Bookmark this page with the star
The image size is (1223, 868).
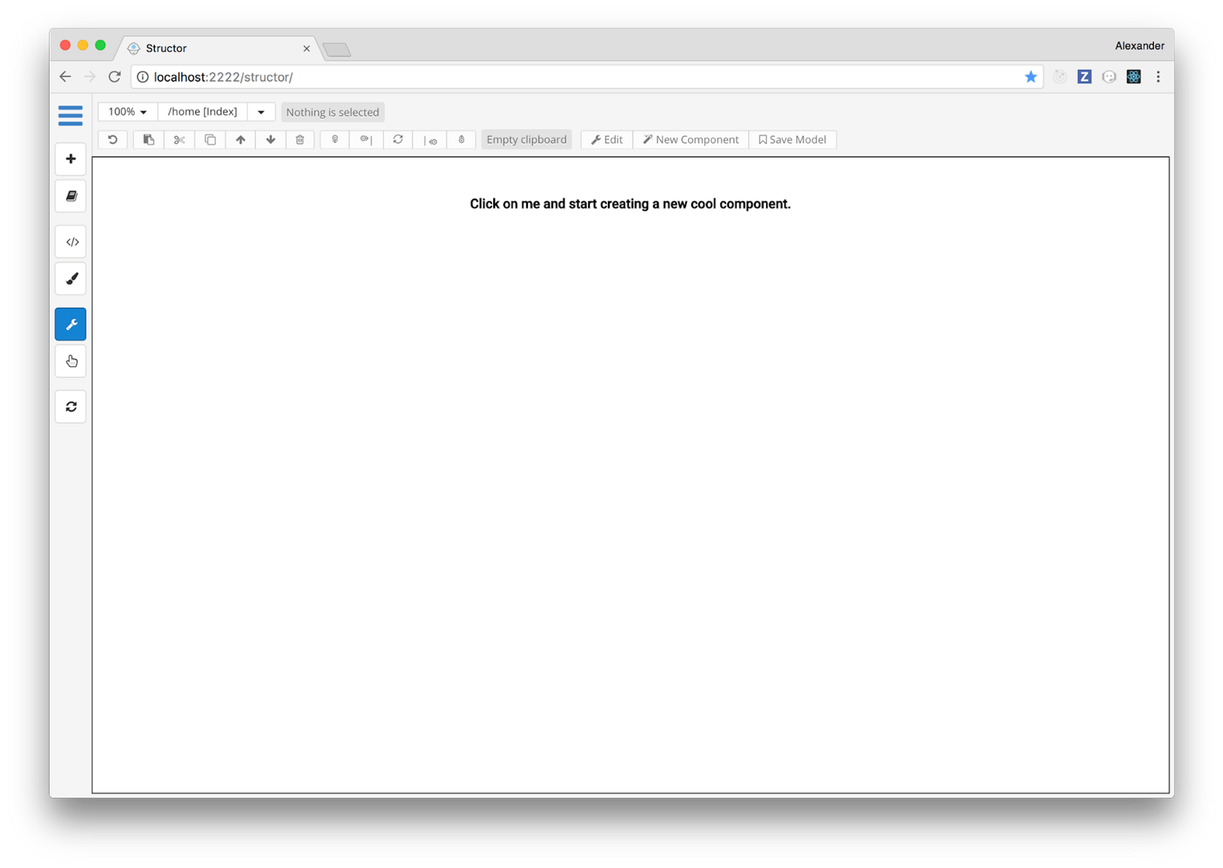[1030, 77]
